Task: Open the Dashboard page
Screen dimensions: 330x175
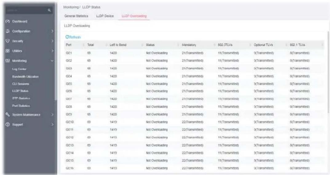Action: tap(20, 21)
